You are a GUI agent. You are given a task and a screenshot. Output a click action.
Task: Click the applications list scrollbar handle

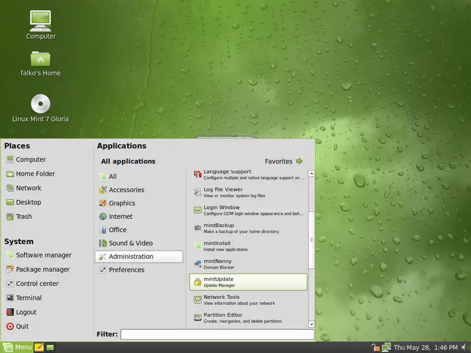311,240
